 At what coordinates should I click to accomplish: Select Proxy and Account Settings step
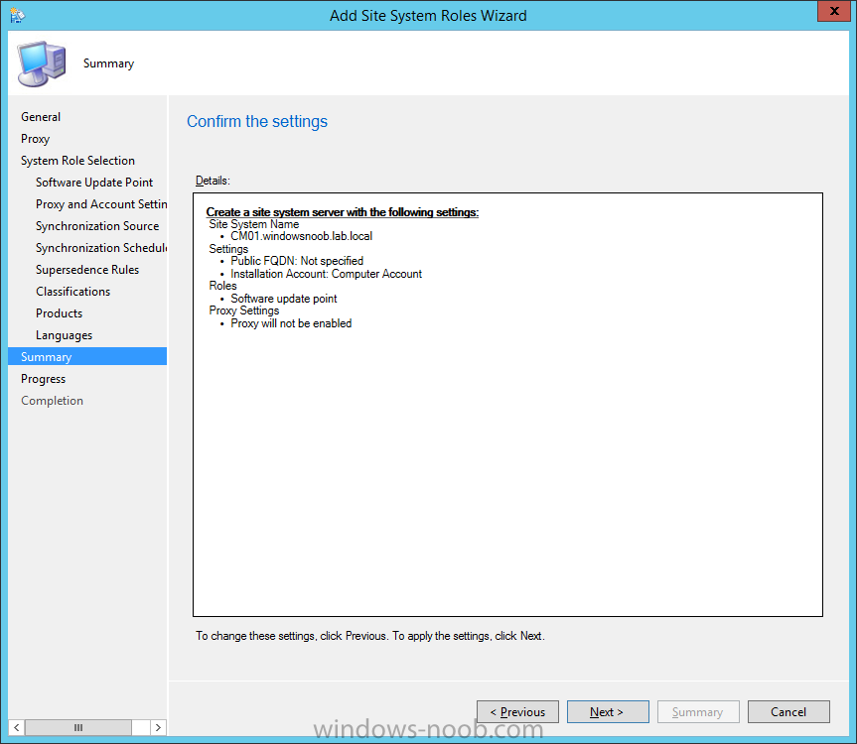[x=101, y=204]
